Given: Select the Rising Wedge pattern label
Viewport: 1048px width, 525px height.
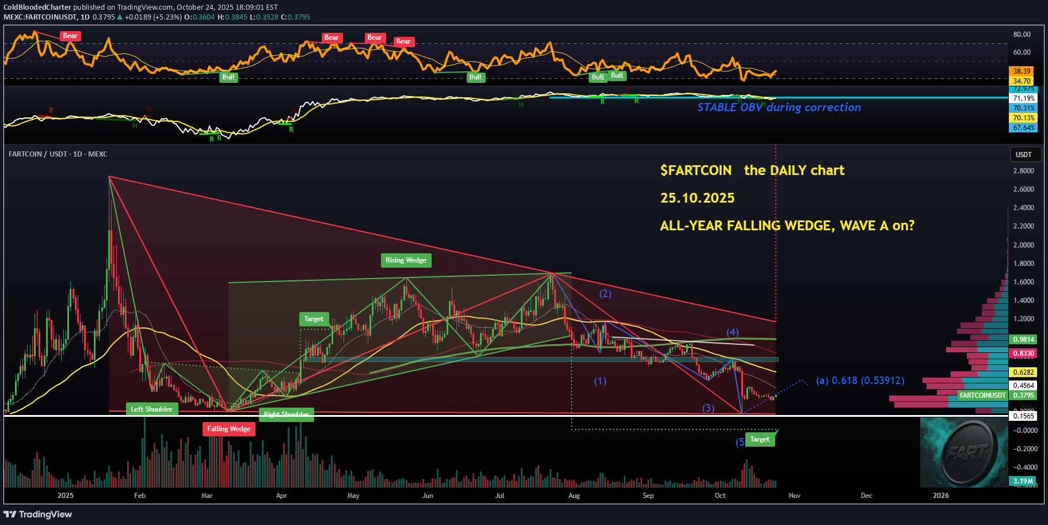Looking at the screenshot, I should 406,260.
